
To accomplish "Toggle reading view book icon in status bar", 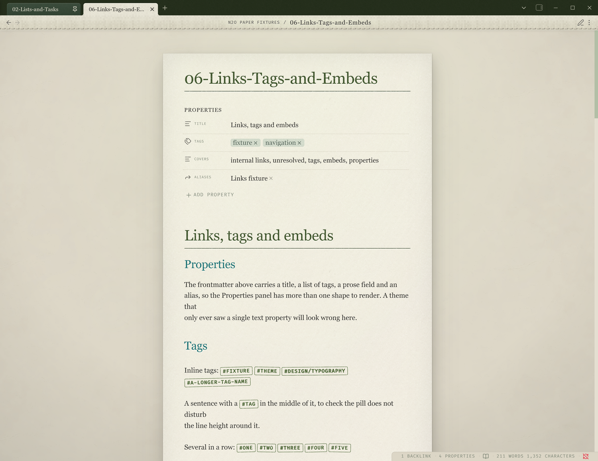I will tap(486, 456).
